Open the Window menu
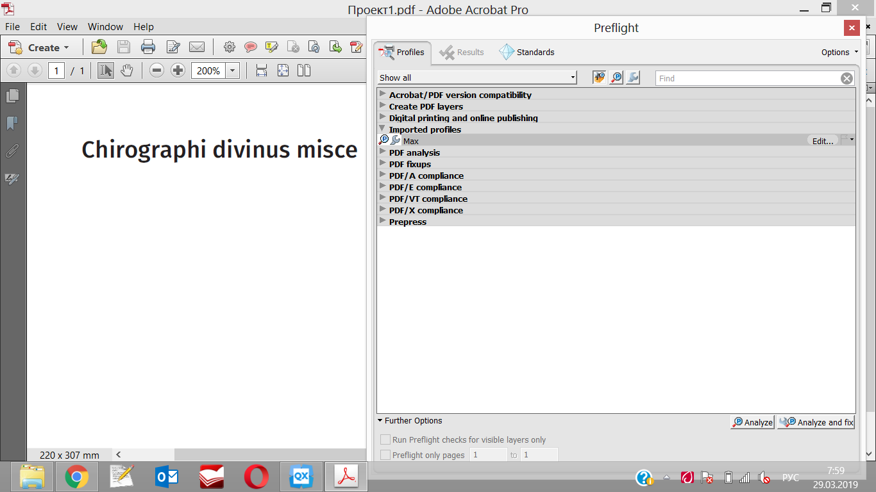This screenshot has height=492, width=876. [105, 27]
